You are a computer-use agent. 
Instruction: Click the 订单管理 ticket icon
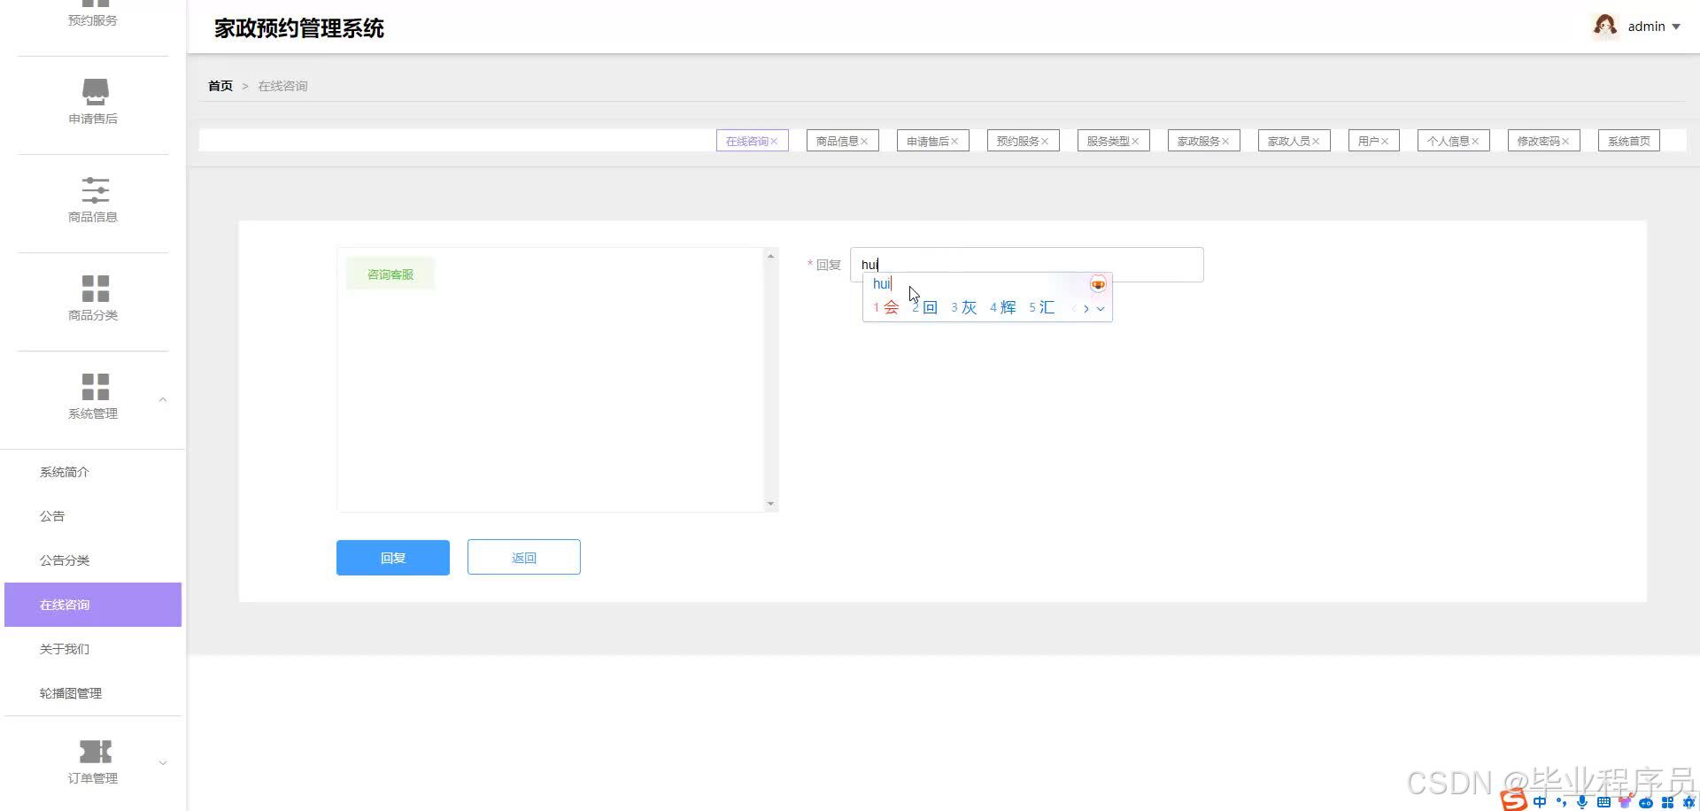95,752
